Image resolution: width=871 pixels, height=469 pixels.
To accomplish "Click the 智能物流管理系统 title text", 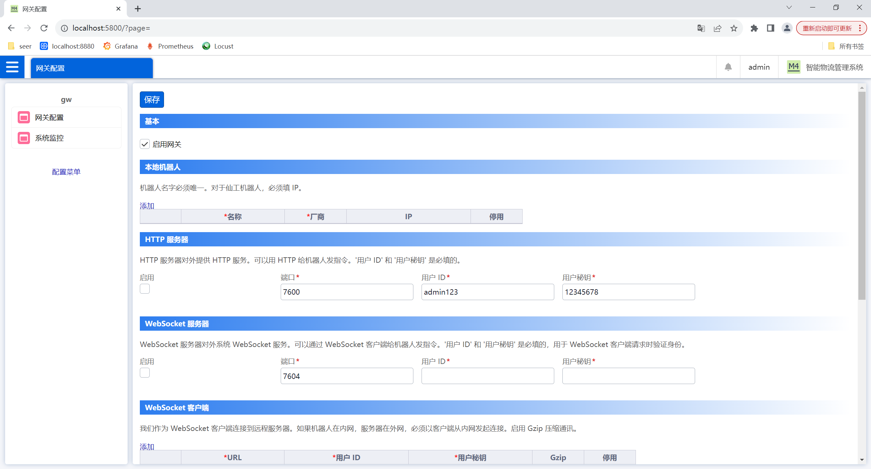I will coord(834,67).
